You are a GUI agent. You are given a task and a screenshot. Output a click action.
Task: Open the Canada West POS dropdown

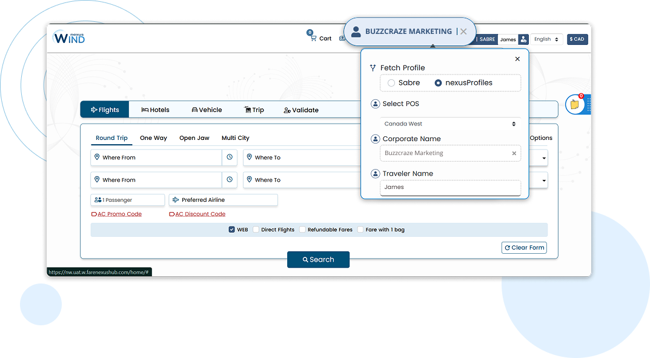pyautogui.click(x=450, y=124)
